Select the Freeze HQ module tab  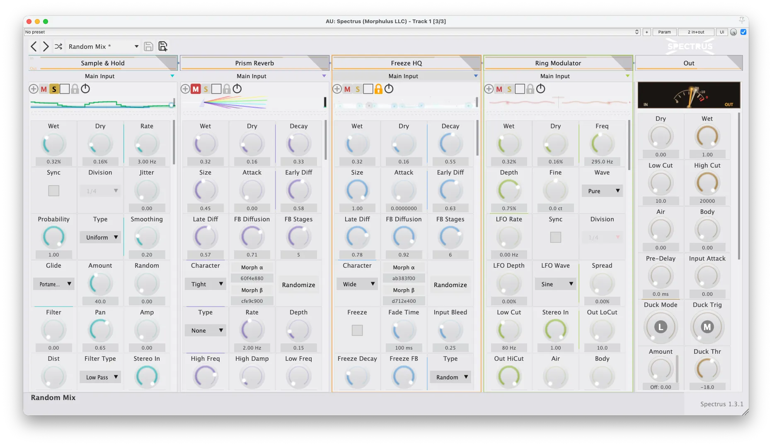[406, 63]
